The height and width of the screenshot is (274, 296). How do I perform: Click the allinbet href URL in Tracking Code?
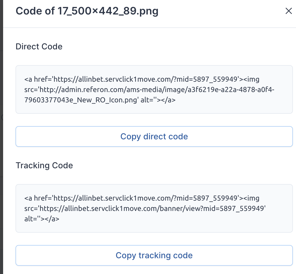point(145,198)
